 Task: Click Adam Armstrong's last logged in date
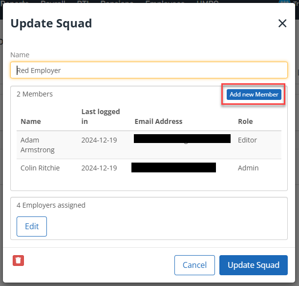pyautogui.click(x=99, y=140)
